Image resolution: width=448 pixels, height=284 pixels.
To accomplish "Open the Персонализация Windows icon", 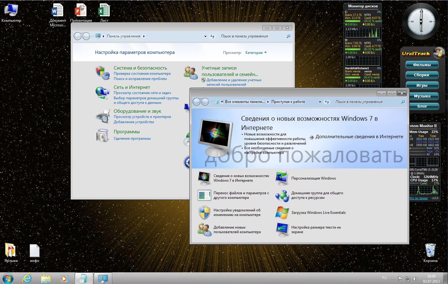I will coord(282,178).
